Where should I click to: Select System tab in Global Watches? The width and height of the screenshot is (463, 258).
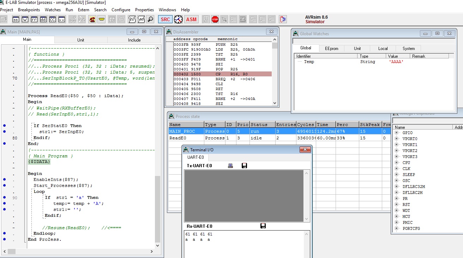pos(409,49)
